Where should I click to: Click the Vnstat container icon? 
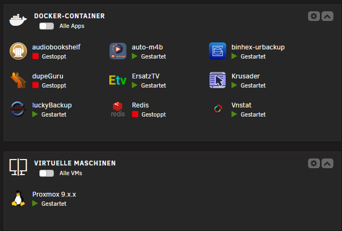218,109
